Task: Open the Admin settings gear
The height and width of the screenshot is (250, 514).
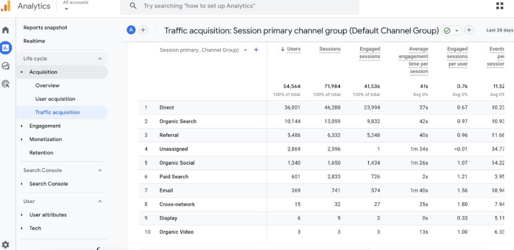Action: click(6, 244)
